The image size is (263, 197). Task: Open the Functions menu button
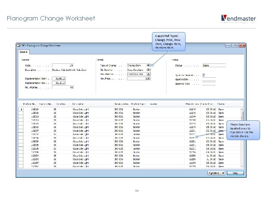click(x=216, y=173)
